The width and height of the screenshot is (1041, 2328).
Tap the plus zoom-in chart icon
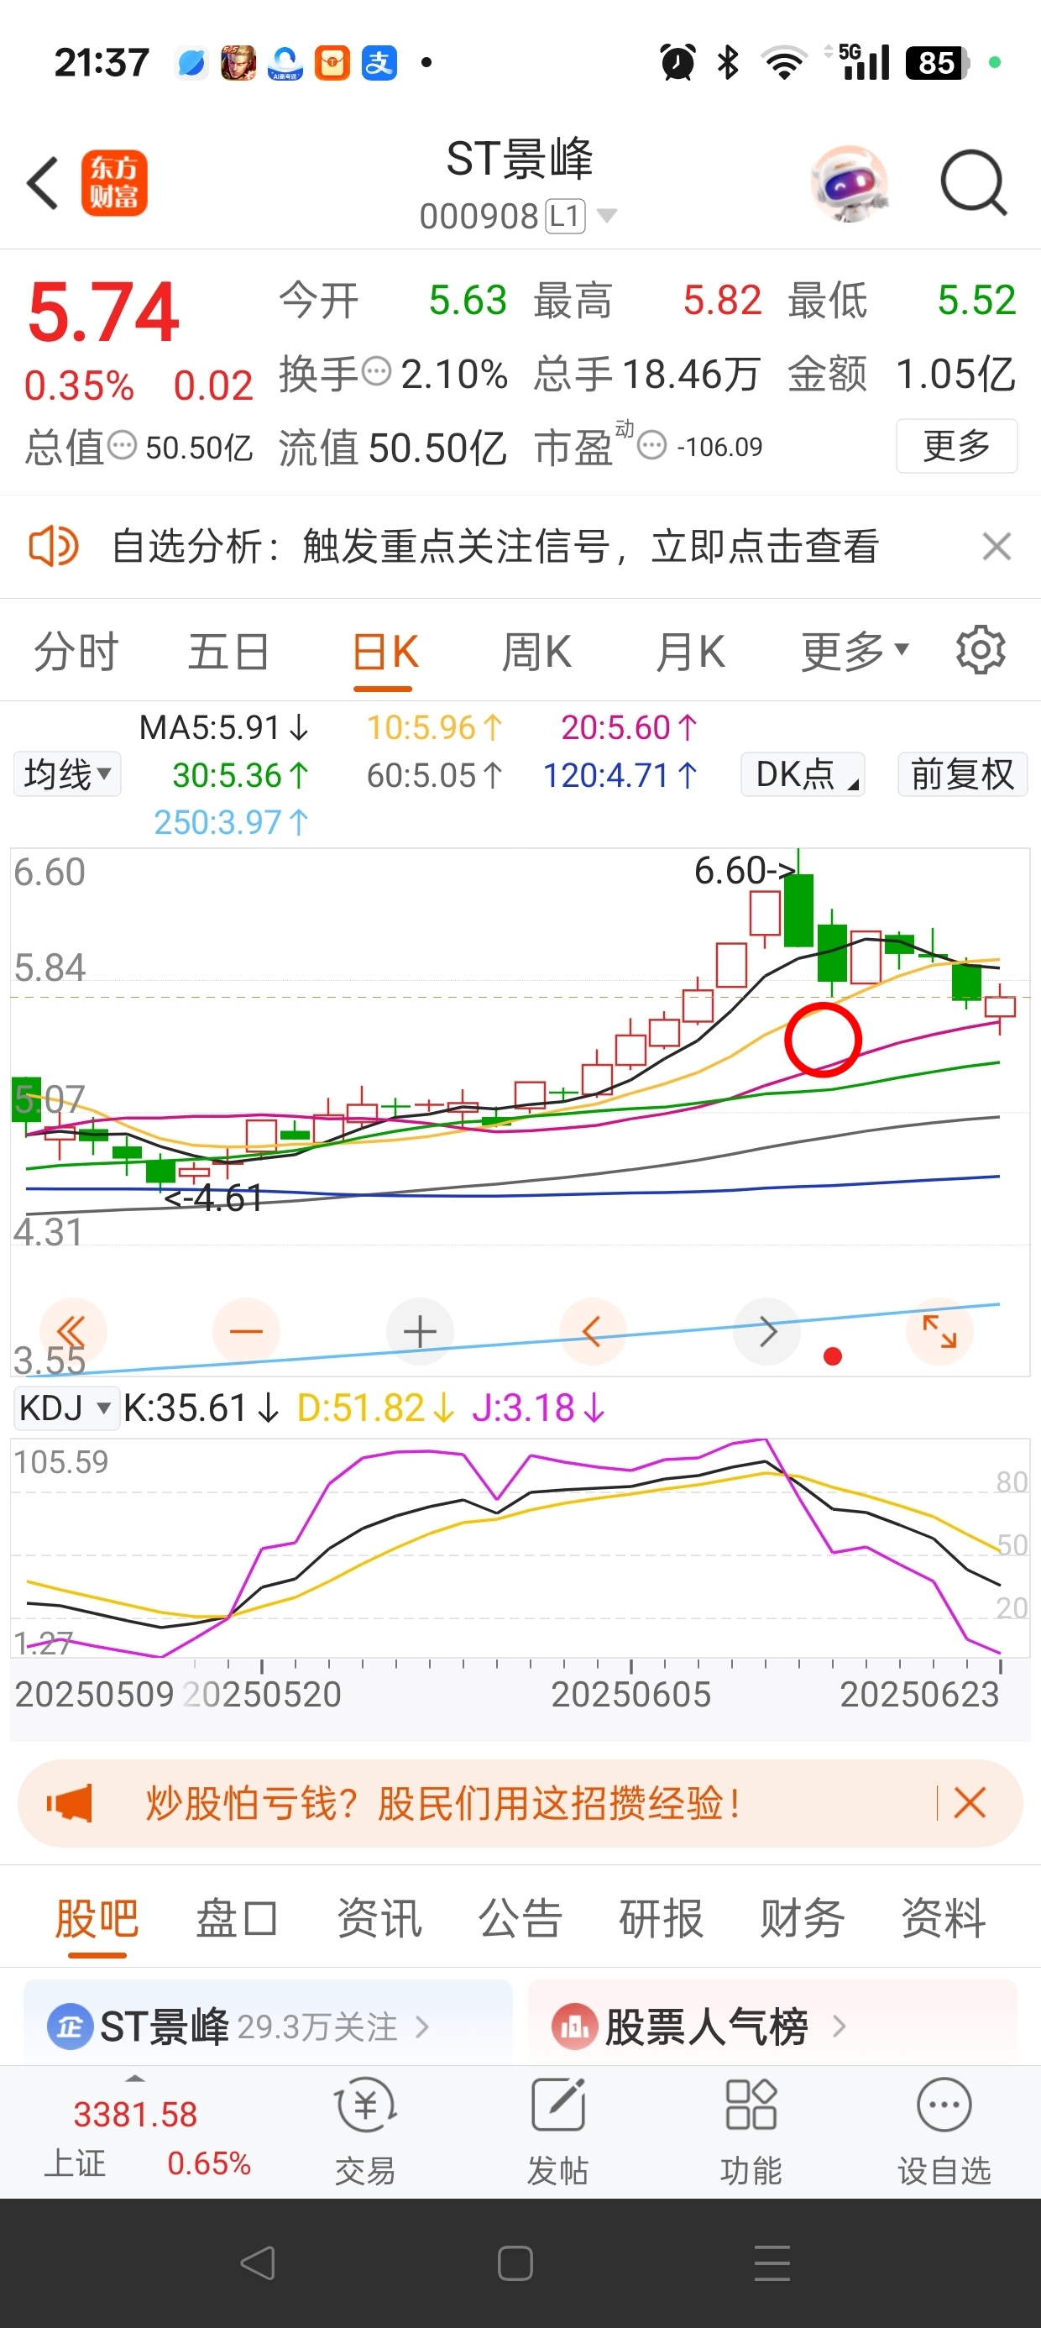tap(419, 1331)
